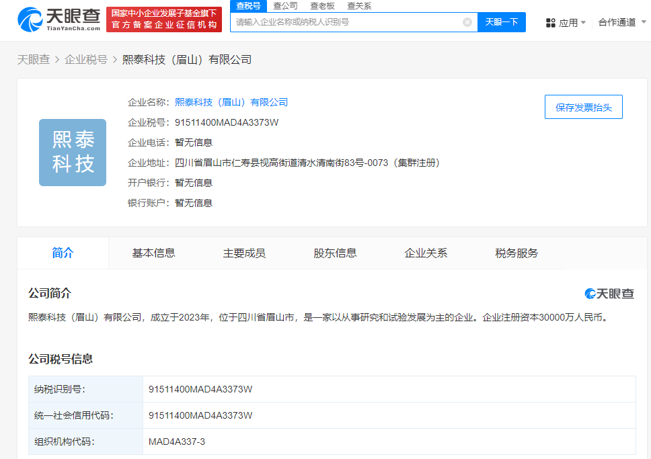Open the 熙泰科技（眉山）有限公司 company name link
The height and width of the screenshot is (459, 651).
point(231,102)
